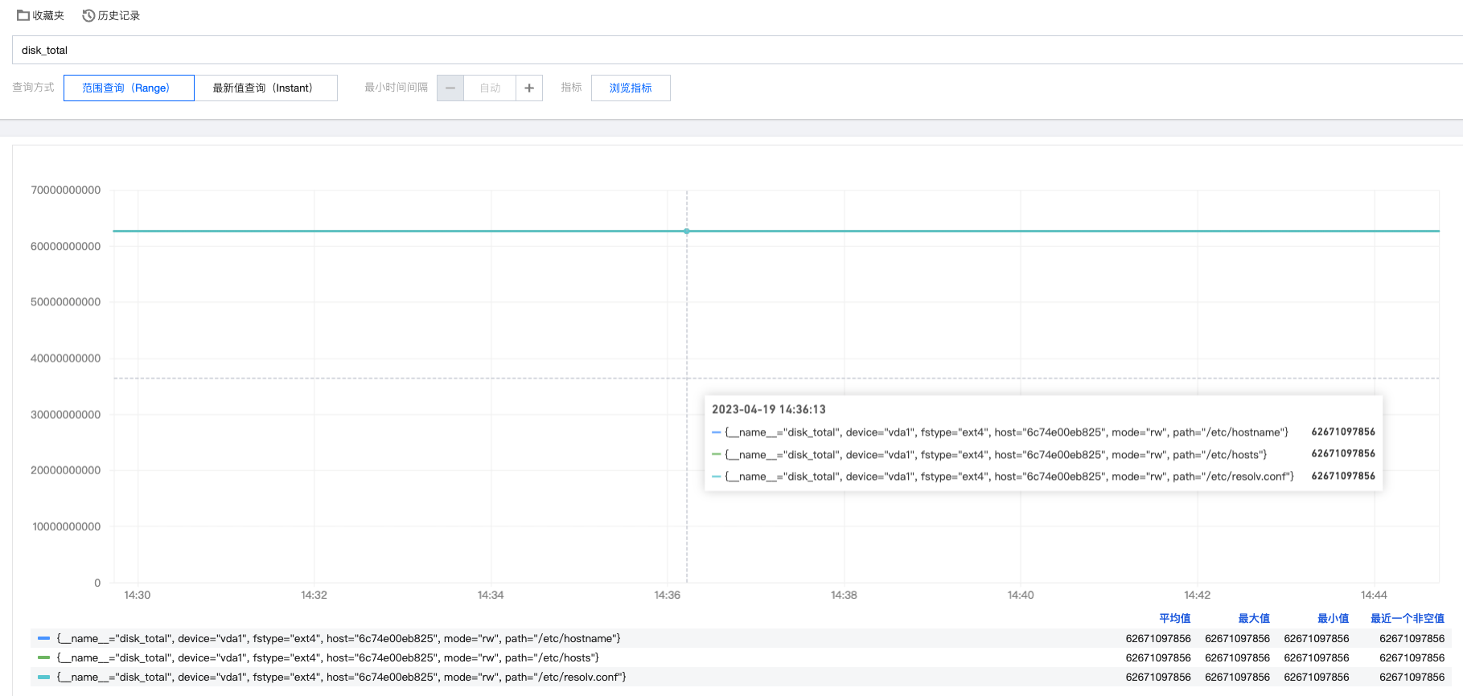Increase minimum time interval with plus button

pyautogui.click(x=529, y=88)
